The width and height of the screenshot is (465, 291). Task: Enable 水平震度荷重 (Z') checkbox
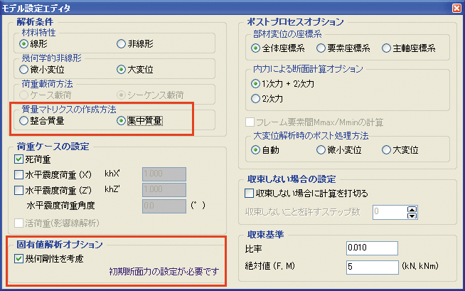18,190
